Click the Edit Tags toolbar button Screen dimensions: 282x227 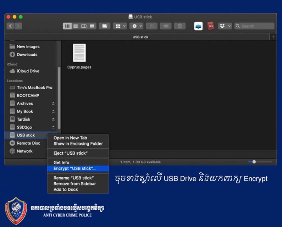tap(166, 26)
